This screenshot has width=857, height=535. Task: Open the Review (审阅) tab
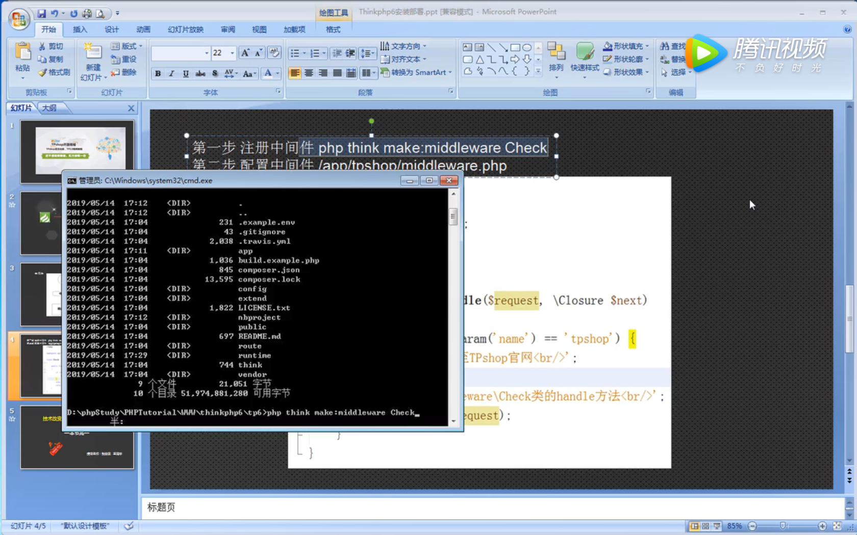pos(228,30)
